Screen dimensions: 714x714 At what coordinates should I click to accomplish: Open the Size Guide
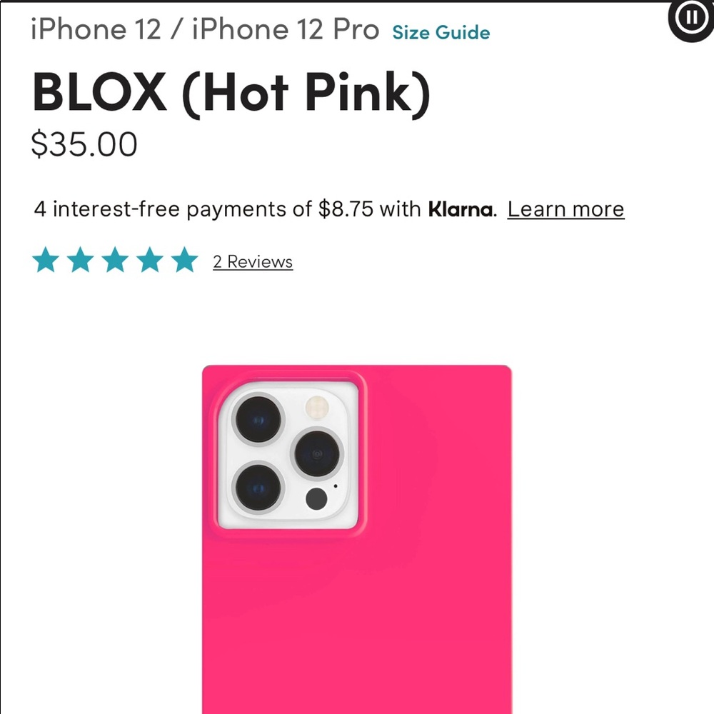(x=440, y=32)
